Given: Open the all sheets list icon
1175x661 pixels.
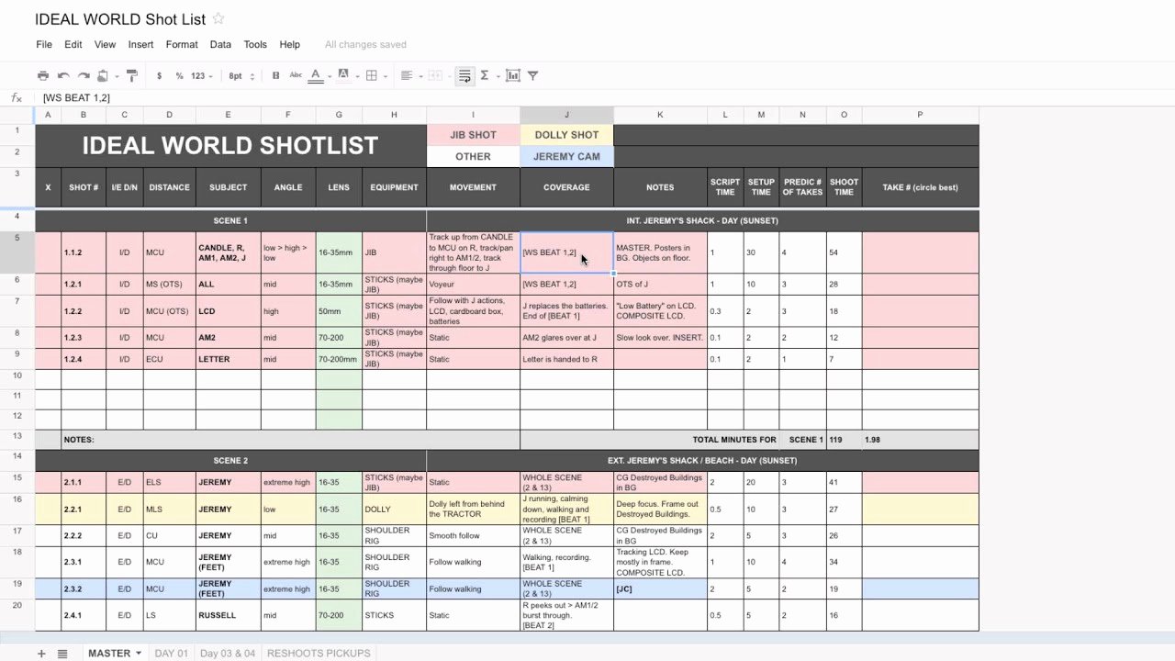Looking at the screenshot, I should point(62,654).
